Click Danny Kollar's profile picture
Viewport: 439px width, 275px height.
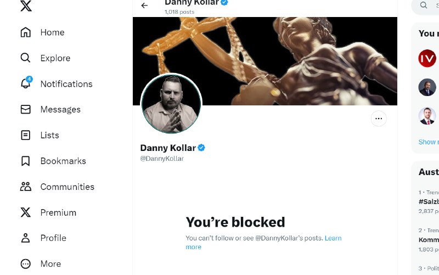pyautogui.click(x=171, y=104)
